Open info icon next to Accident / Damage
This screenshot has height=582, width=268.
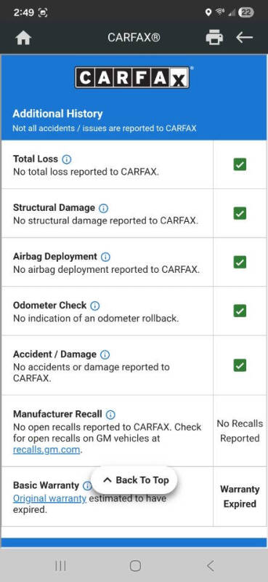coord(105,355)
